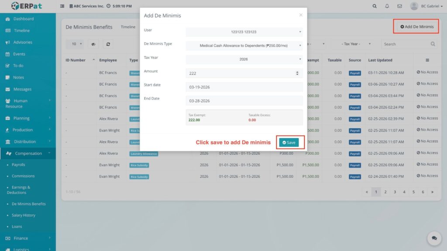Adjust the Amount stepper arrows
The width and height of the screenshot is (447, 251).
[x=297, y=73]
